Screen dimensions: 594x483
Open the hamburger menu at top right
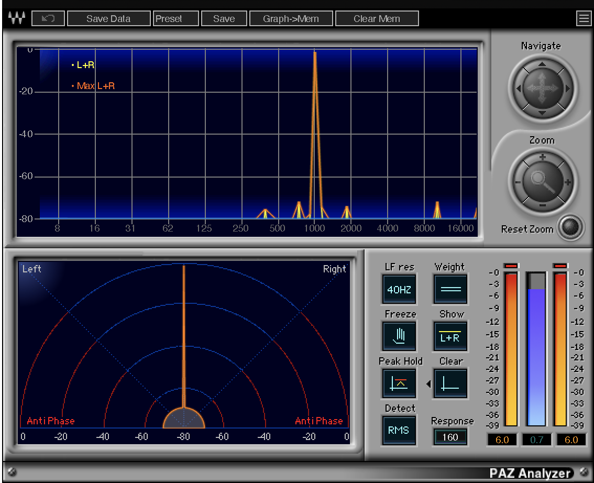pos(584,18)
